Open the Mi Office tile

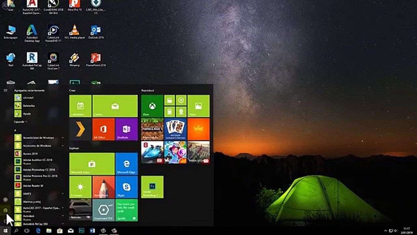click(x=104, y=129)
